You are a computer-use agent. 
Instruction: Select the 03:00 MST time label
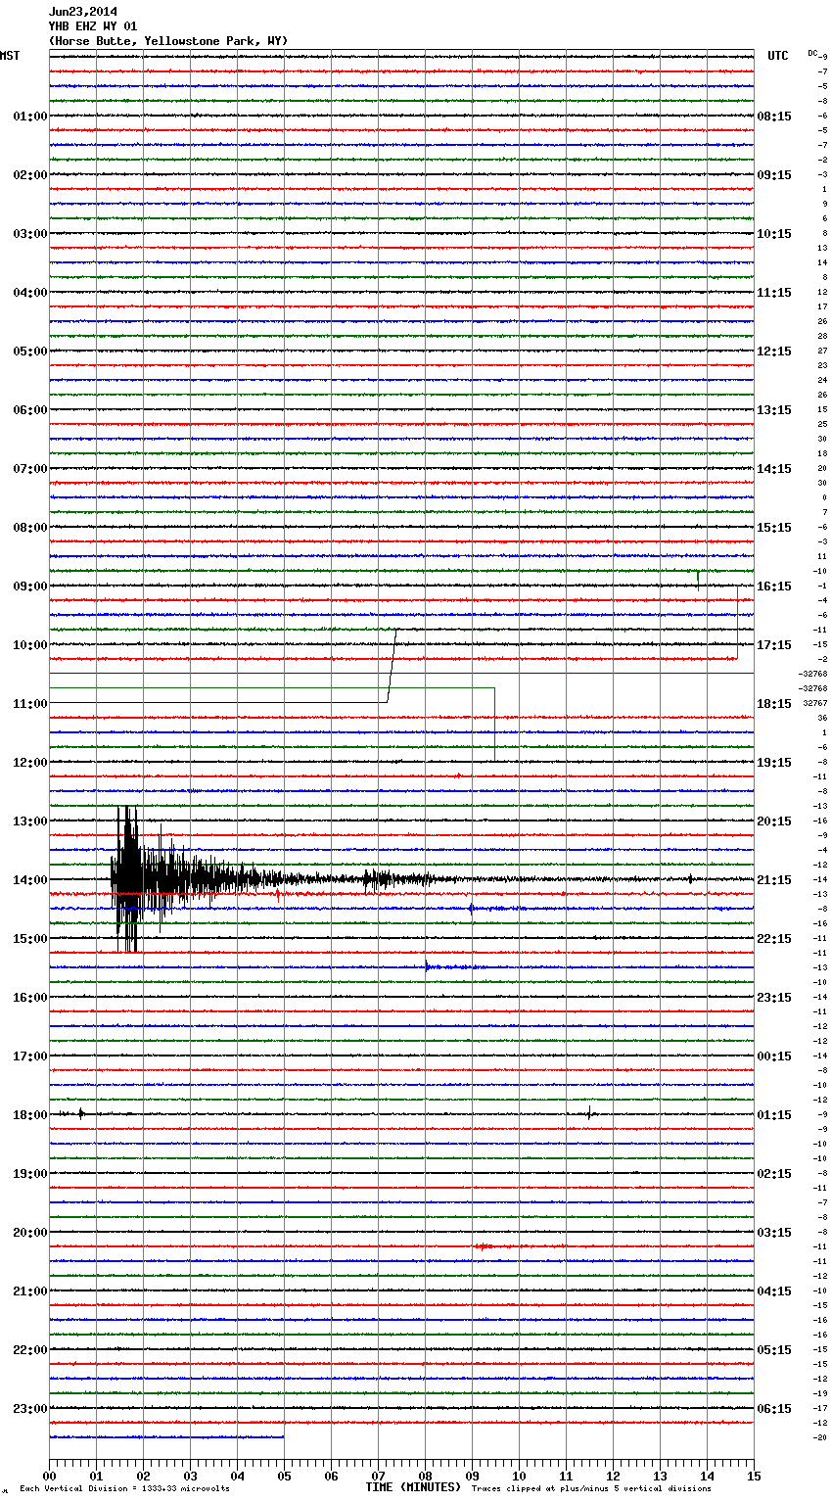(x=29, y=234)
